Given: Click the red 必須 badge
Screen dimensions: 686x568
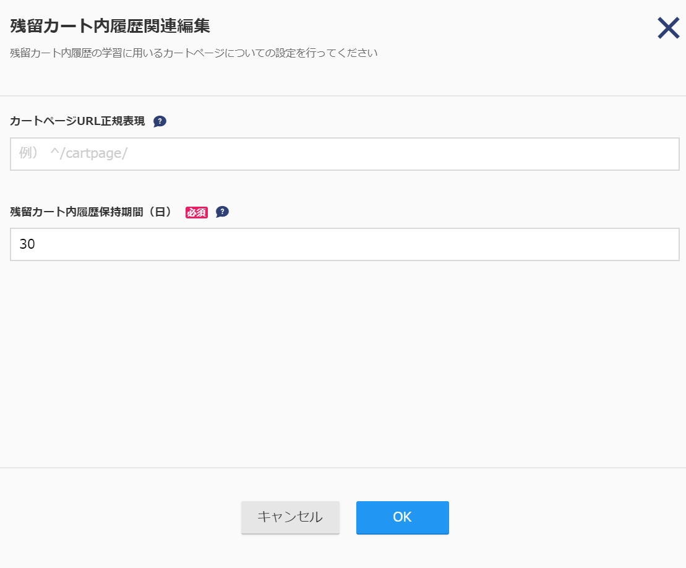Looking at the screenshot, I should coord(197,212).
